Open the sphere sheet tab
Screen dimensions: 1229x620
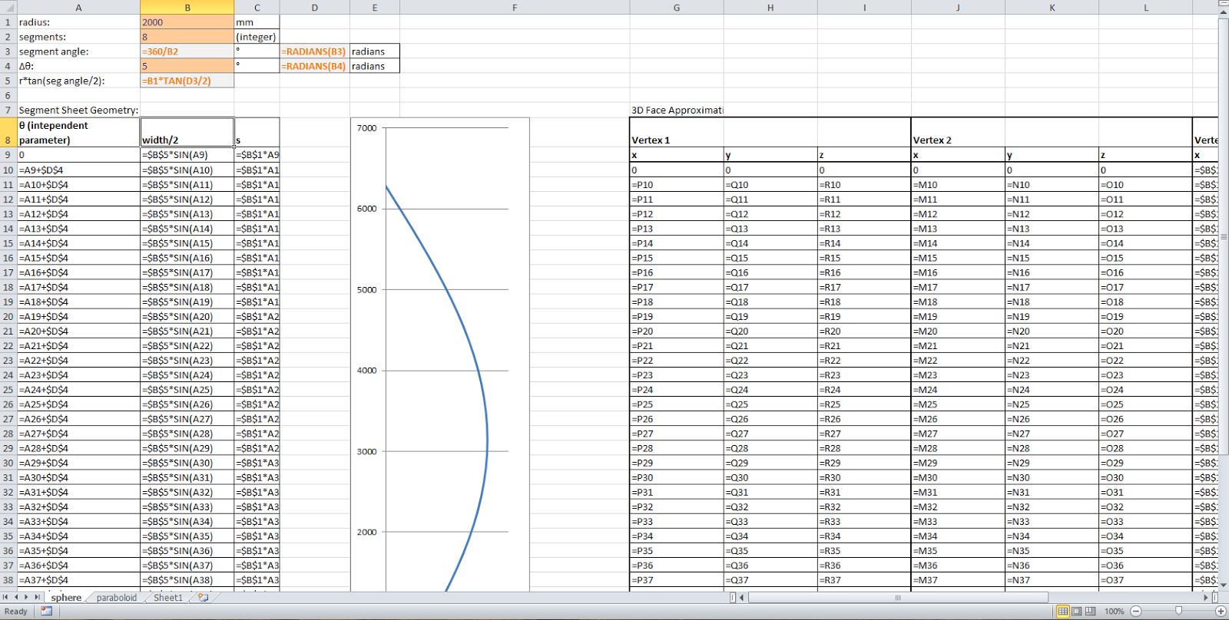coord(66,598)
